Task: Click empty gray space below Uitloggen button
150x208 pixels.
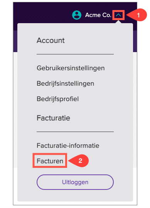Action: point(75,196)
